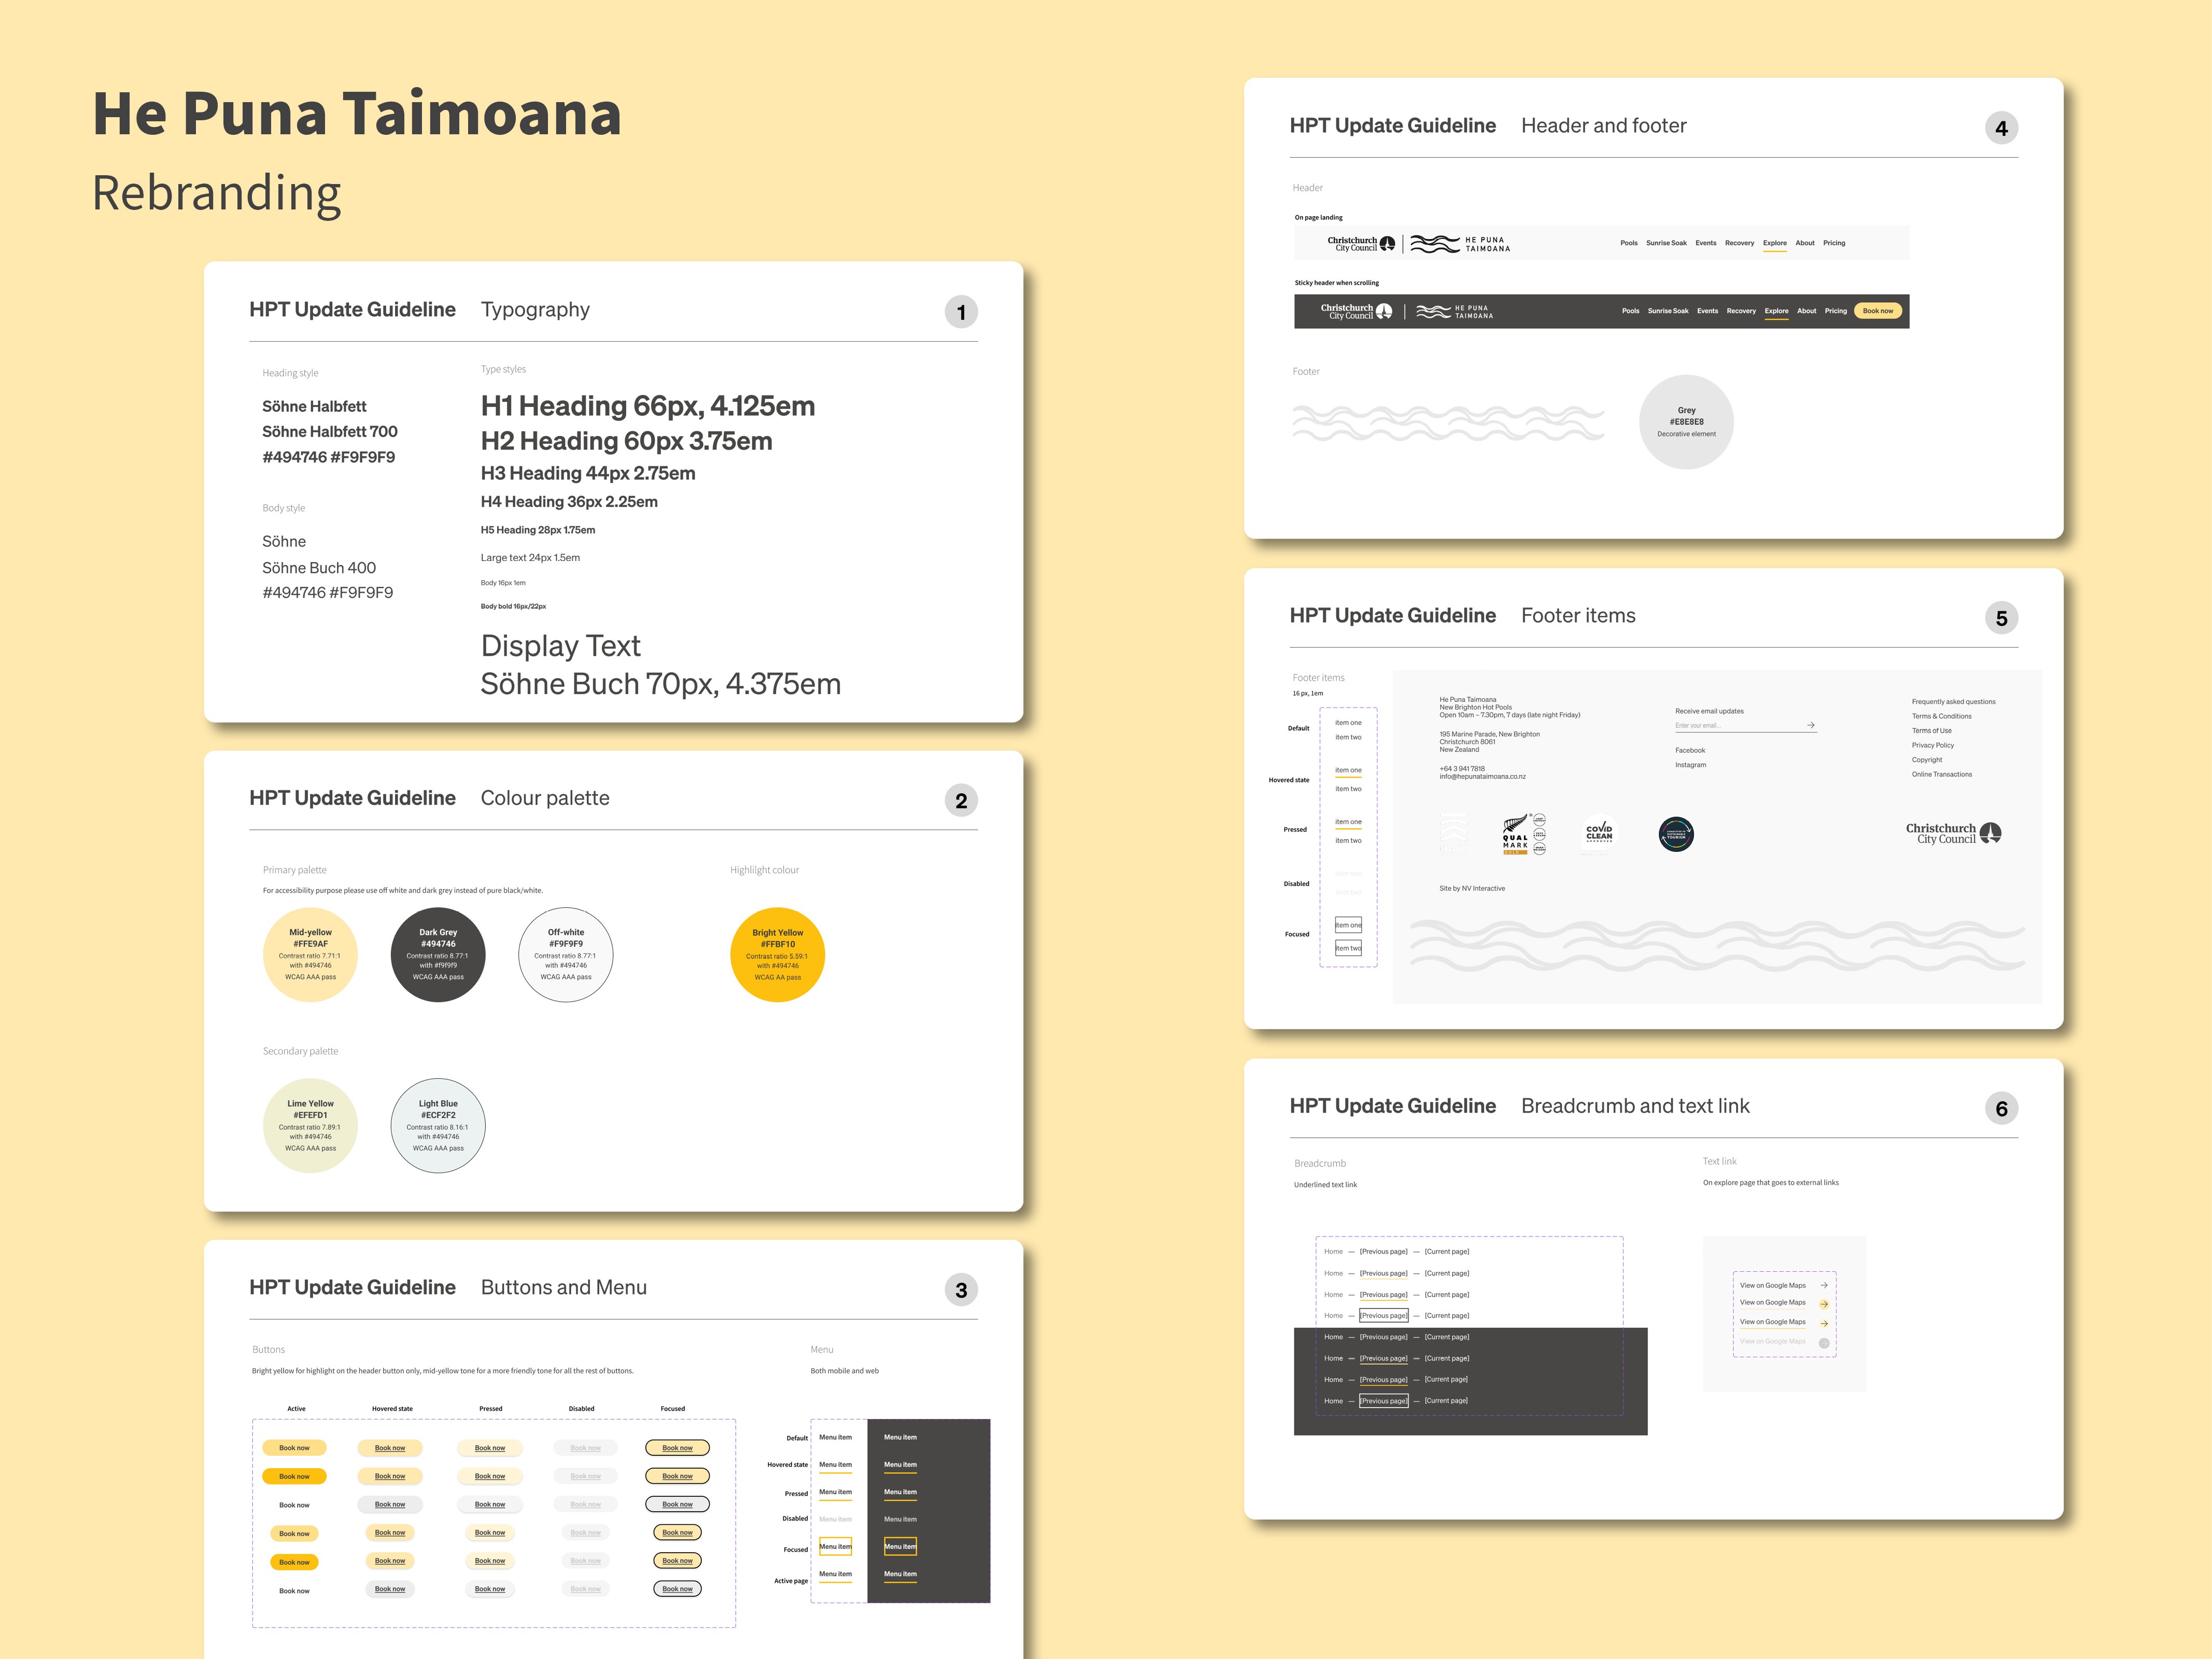Select Events in the dark sticky header
This screenshot has width=2212, height=1659.
point(1708,311)
